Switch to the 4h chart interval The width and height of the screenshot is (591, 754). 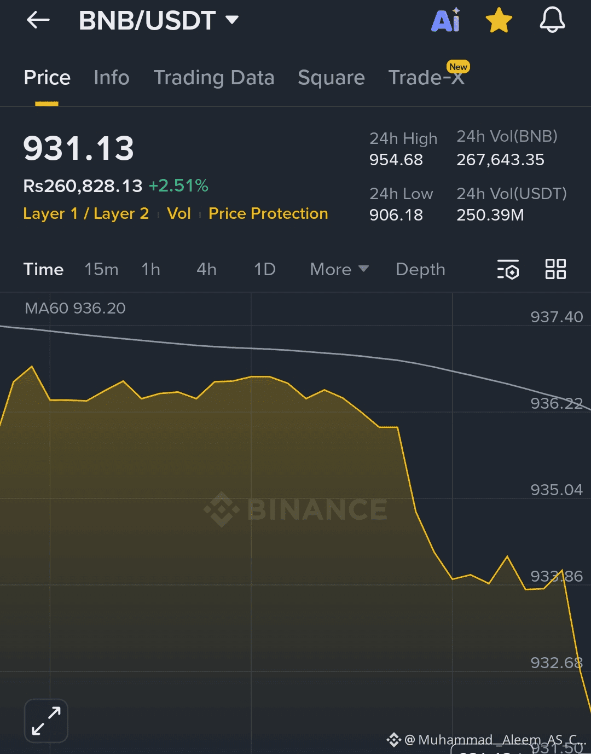[206, 269]
